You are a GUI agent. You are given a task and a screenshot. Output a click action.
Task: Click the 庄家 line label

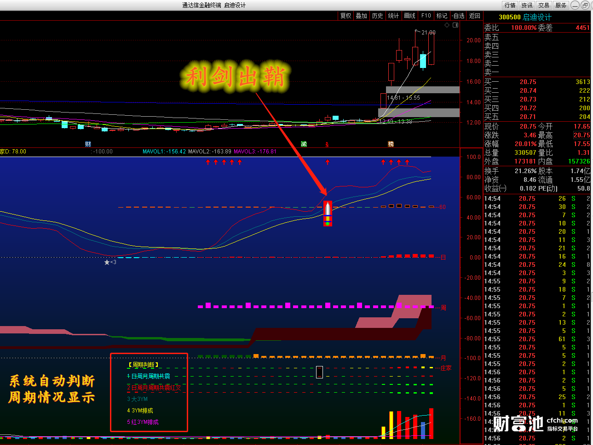[x=446, y=368]
